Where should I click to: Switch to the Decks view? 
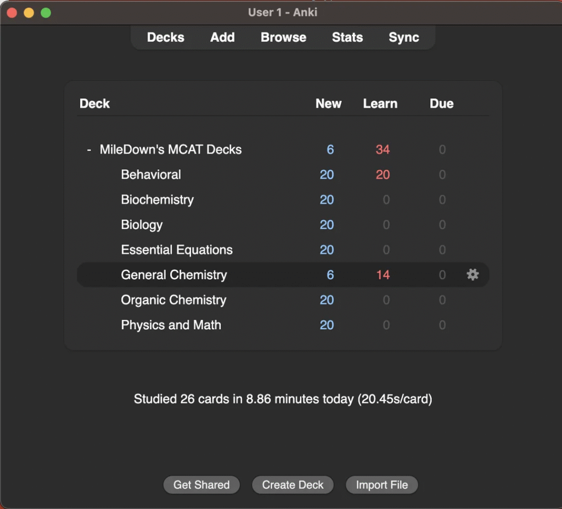click(x=166, y=37)
